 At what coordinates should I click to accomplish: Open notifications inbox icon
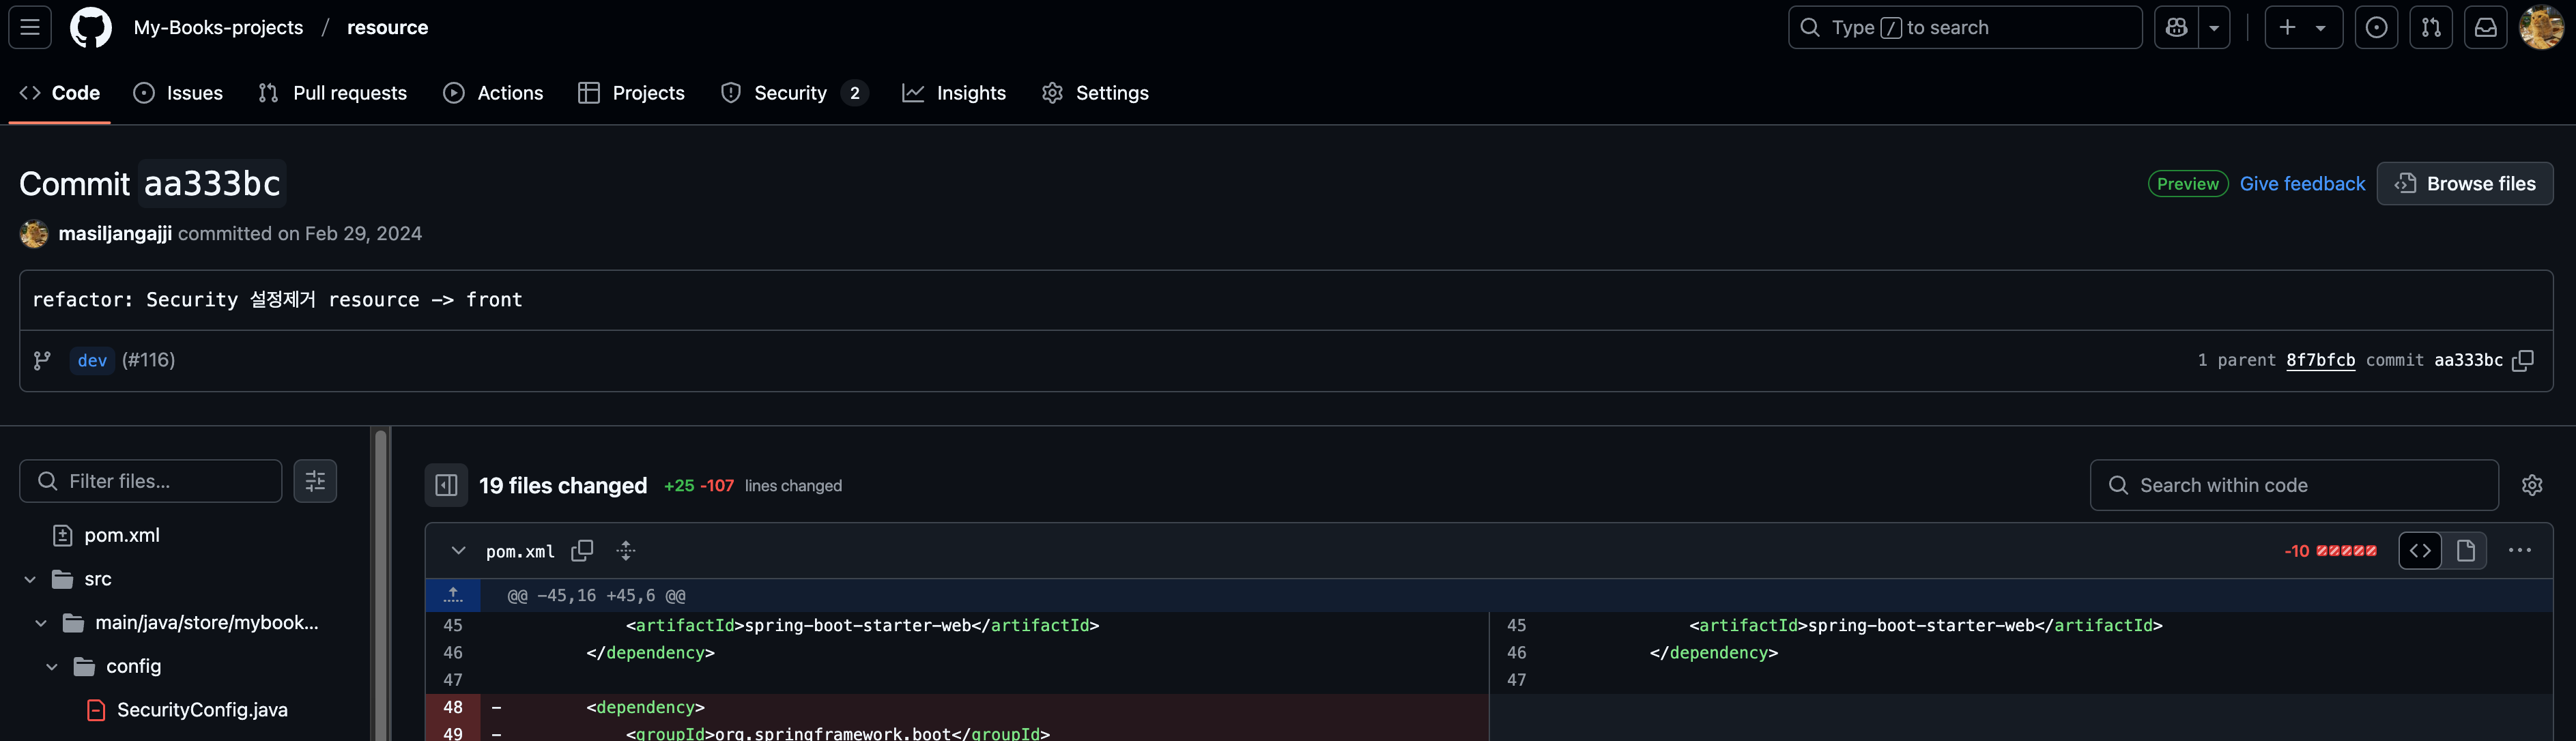click(2485, 28)
